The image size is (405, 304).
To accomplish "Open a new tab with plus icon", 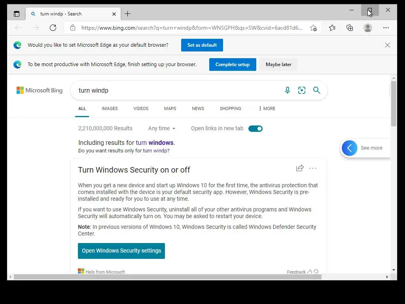I will tap(128, 14).
